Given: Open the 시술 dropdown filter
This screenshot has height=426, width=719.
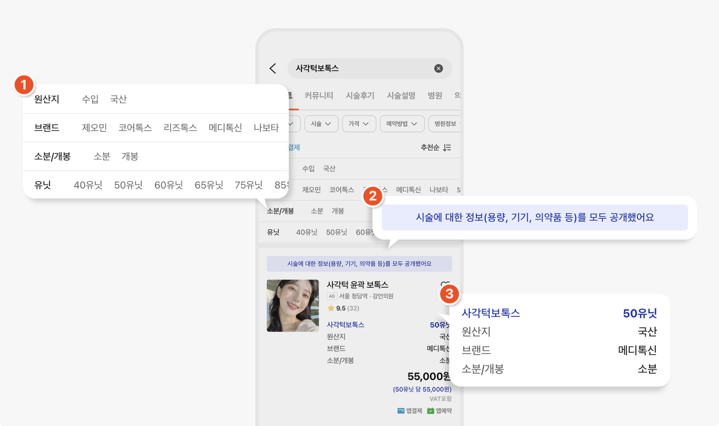Looking at the screenshot, I should [321, 124].
